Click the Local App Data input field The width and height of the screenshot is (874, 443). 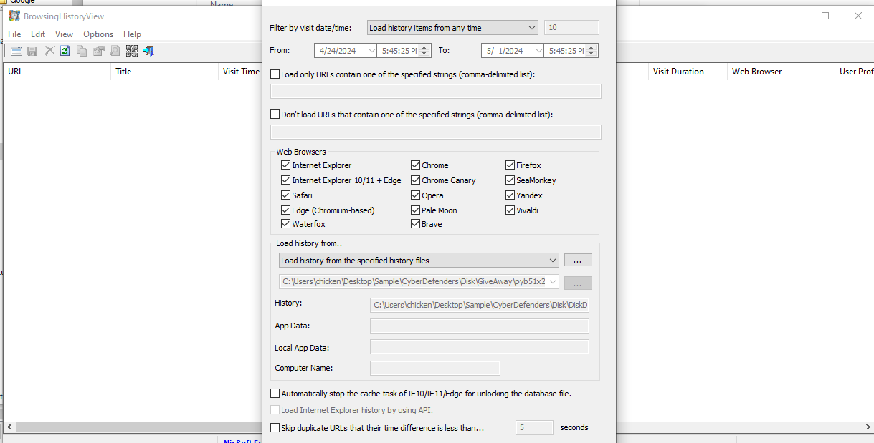click(479, 347)
